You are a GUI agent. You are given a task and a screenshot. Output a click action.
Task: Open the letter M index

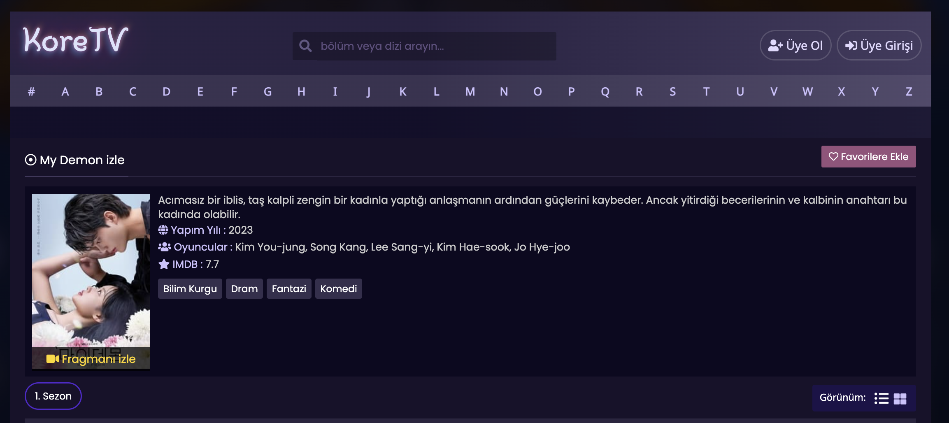coord(470,91)
